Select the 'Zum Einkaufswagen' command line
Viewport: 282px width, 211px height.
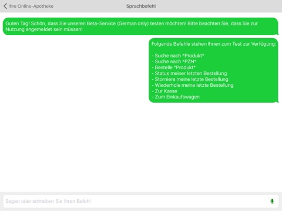[176, 97]
